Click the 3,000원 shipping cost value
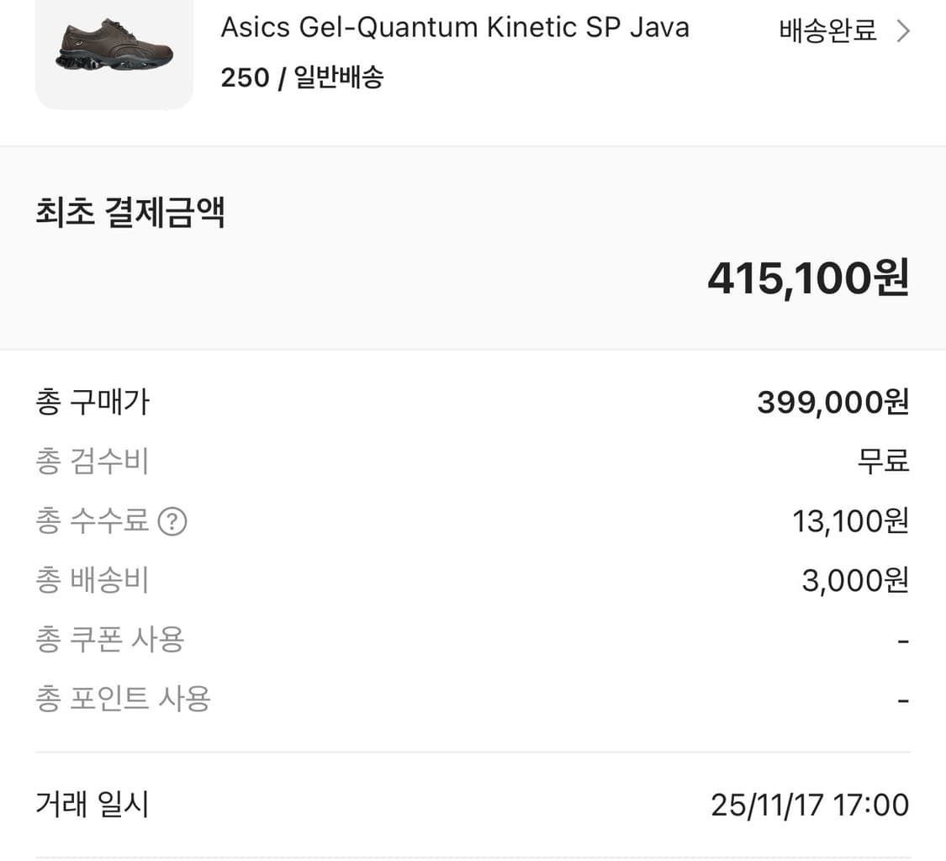The image size is (946, 861). pos(854,580)
